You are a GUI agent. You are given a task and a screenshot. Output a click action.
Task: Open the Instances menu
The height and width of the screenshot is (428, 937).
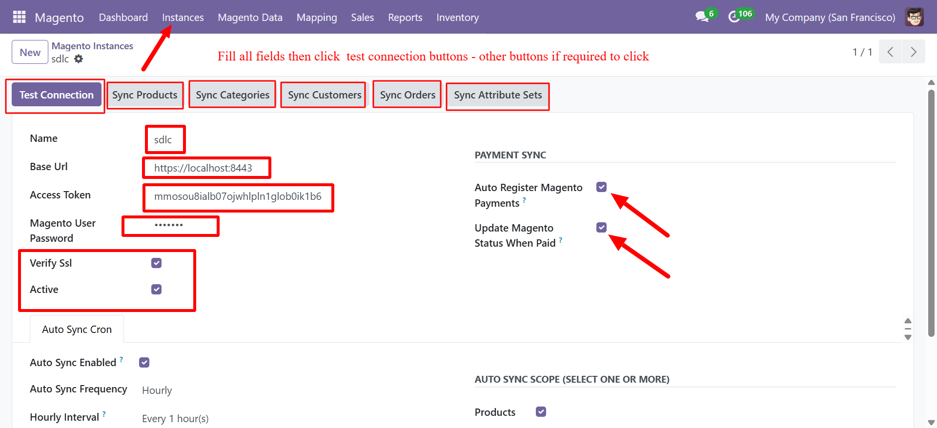tap(183, 18)
